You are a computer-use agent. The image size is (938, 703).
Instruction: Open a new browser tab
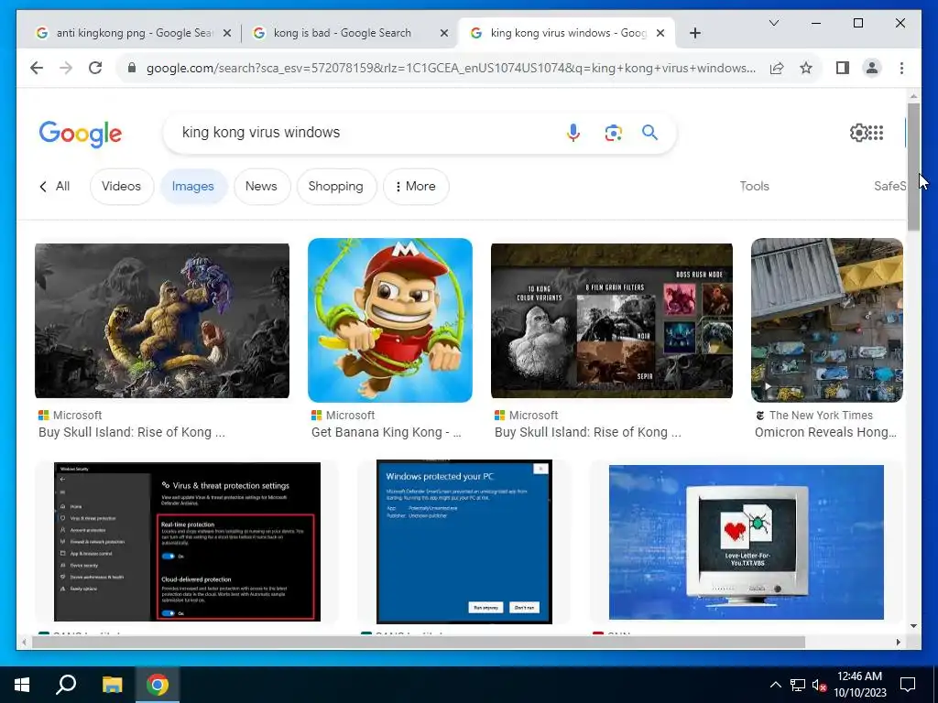coord(694,33)
